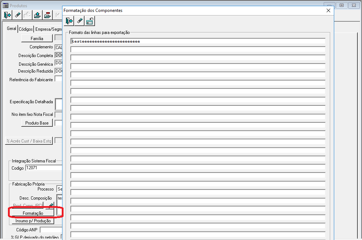
Task: Click restore default format icon with curved arrow
Action: pyautogui.click(x=90, y=21)
